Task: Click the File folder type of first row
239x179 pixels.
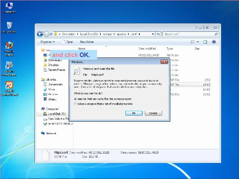Action: pyautogui.click(x=173, y=55)
